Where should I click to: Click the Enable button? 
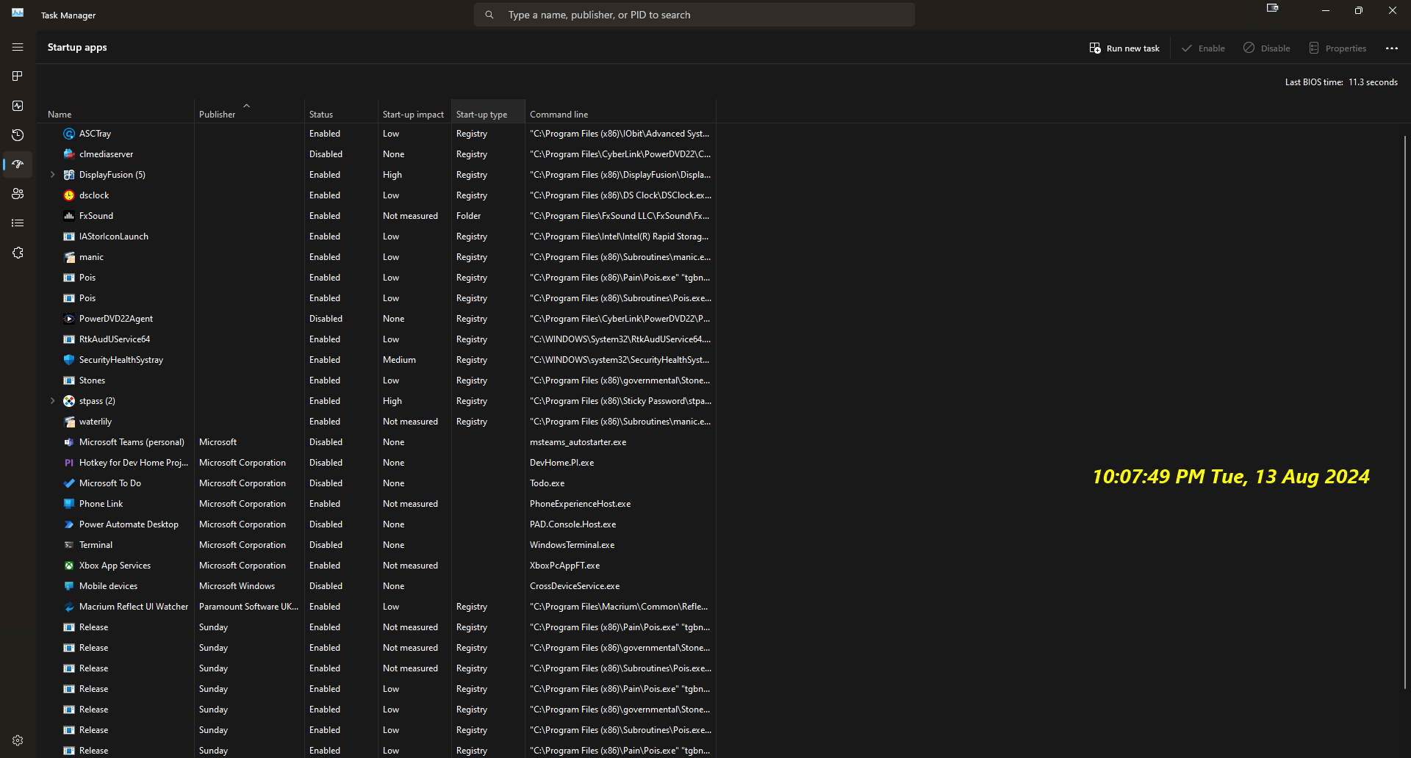click(1203, 48)
